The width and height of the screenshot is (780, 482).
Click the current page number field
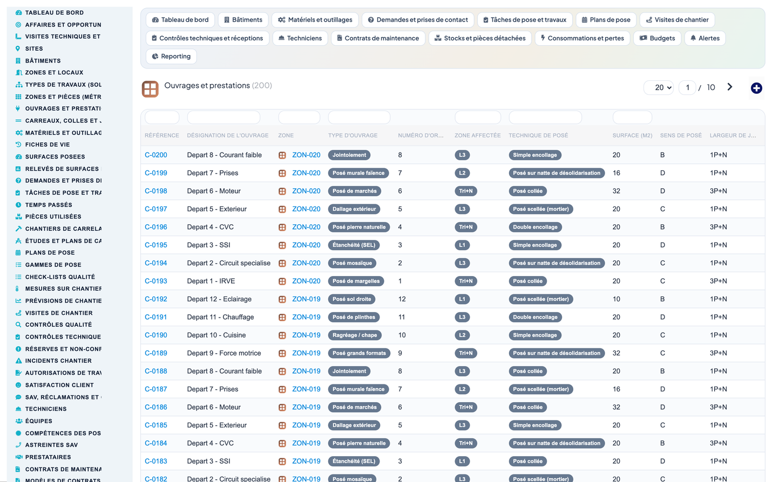click(687, 87)
